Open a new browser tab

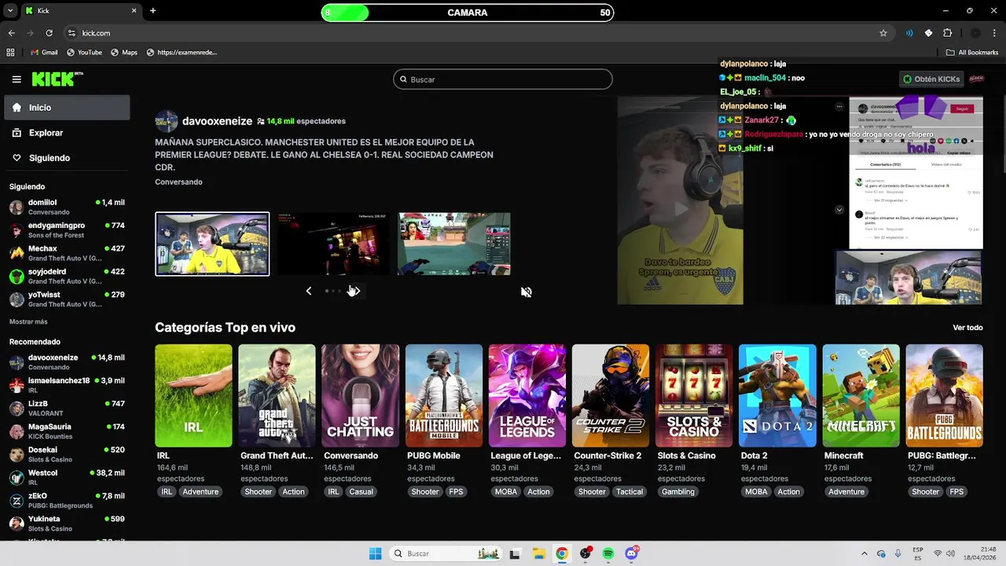[x=152, y=11]
